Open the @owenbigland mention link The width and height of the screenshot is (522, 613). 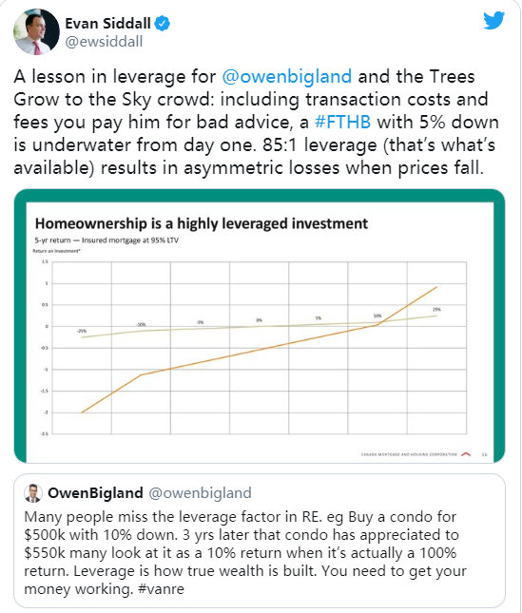pyautogui.click(x=287, y=76)
